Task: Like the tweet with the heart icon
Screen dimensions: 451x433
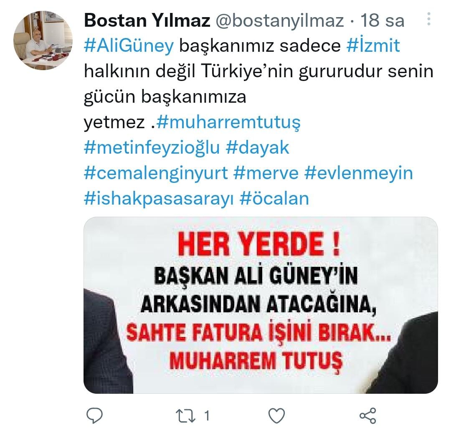Action: [276, 416]
